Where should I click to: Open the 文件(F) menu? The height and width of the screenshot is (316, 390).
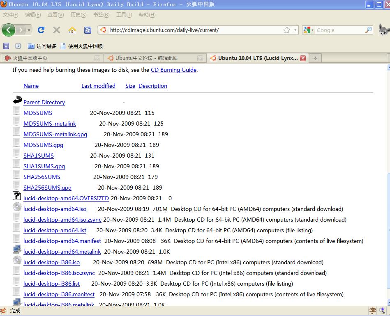10,15
